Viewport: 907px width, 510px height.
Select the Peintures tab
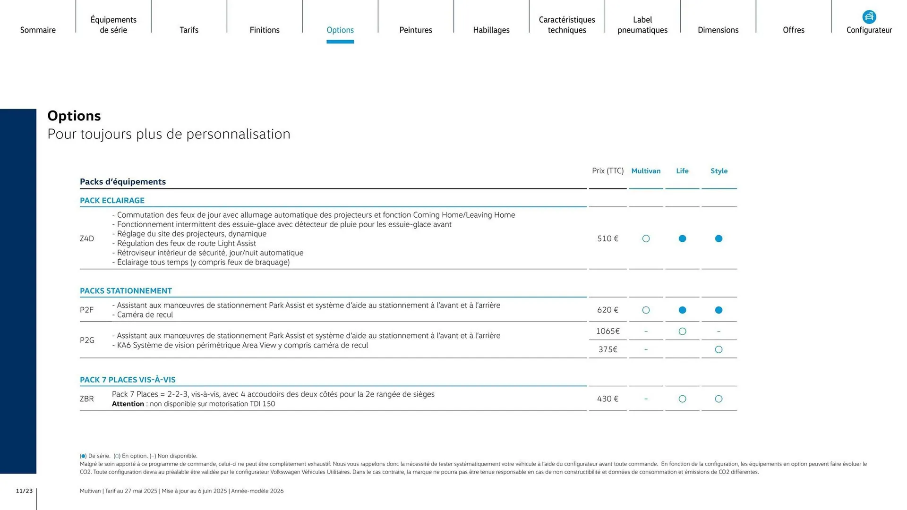pos(416,30)
